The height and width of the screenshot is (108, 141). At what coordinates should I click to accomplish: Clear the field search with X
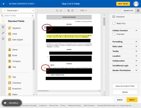tap(32, 16)
